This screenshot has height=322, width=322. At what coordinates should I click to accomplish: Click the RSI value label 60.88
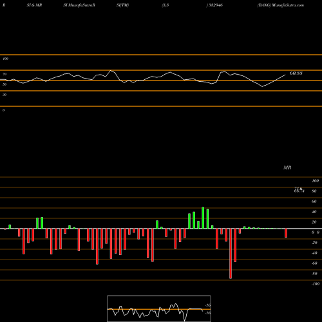point(296,73)
